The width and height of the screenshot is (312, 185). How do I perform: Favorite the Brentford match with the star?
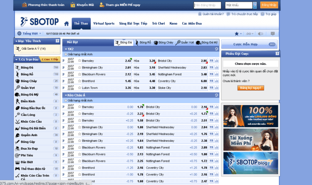coord(79,81)
